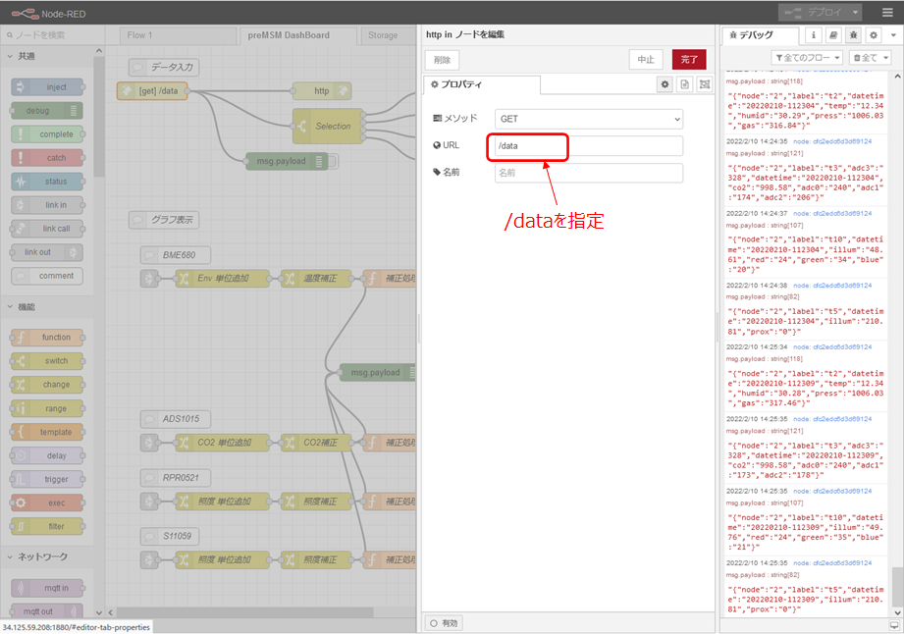This screenshot has height=634, width=904.
Task: Open the hamburger main menu
Action: pyautogui.click(x=885, y=12)
